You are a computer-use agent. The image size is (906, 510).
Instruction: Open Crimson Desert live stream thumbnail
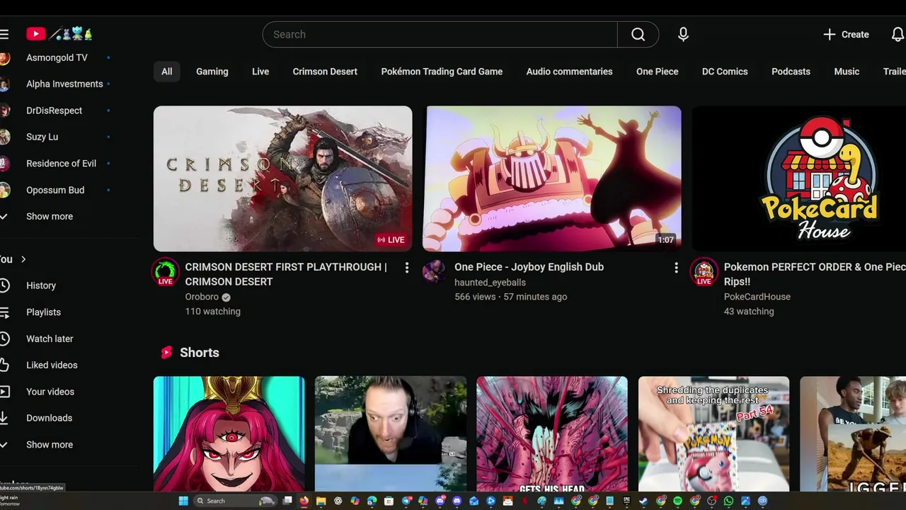tap(282, 178)
